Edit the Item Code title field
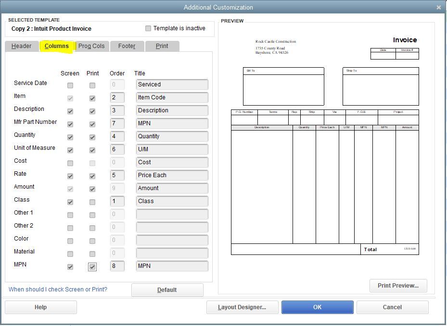The height and width of the screenshot is (326, 447). (172, 97)
